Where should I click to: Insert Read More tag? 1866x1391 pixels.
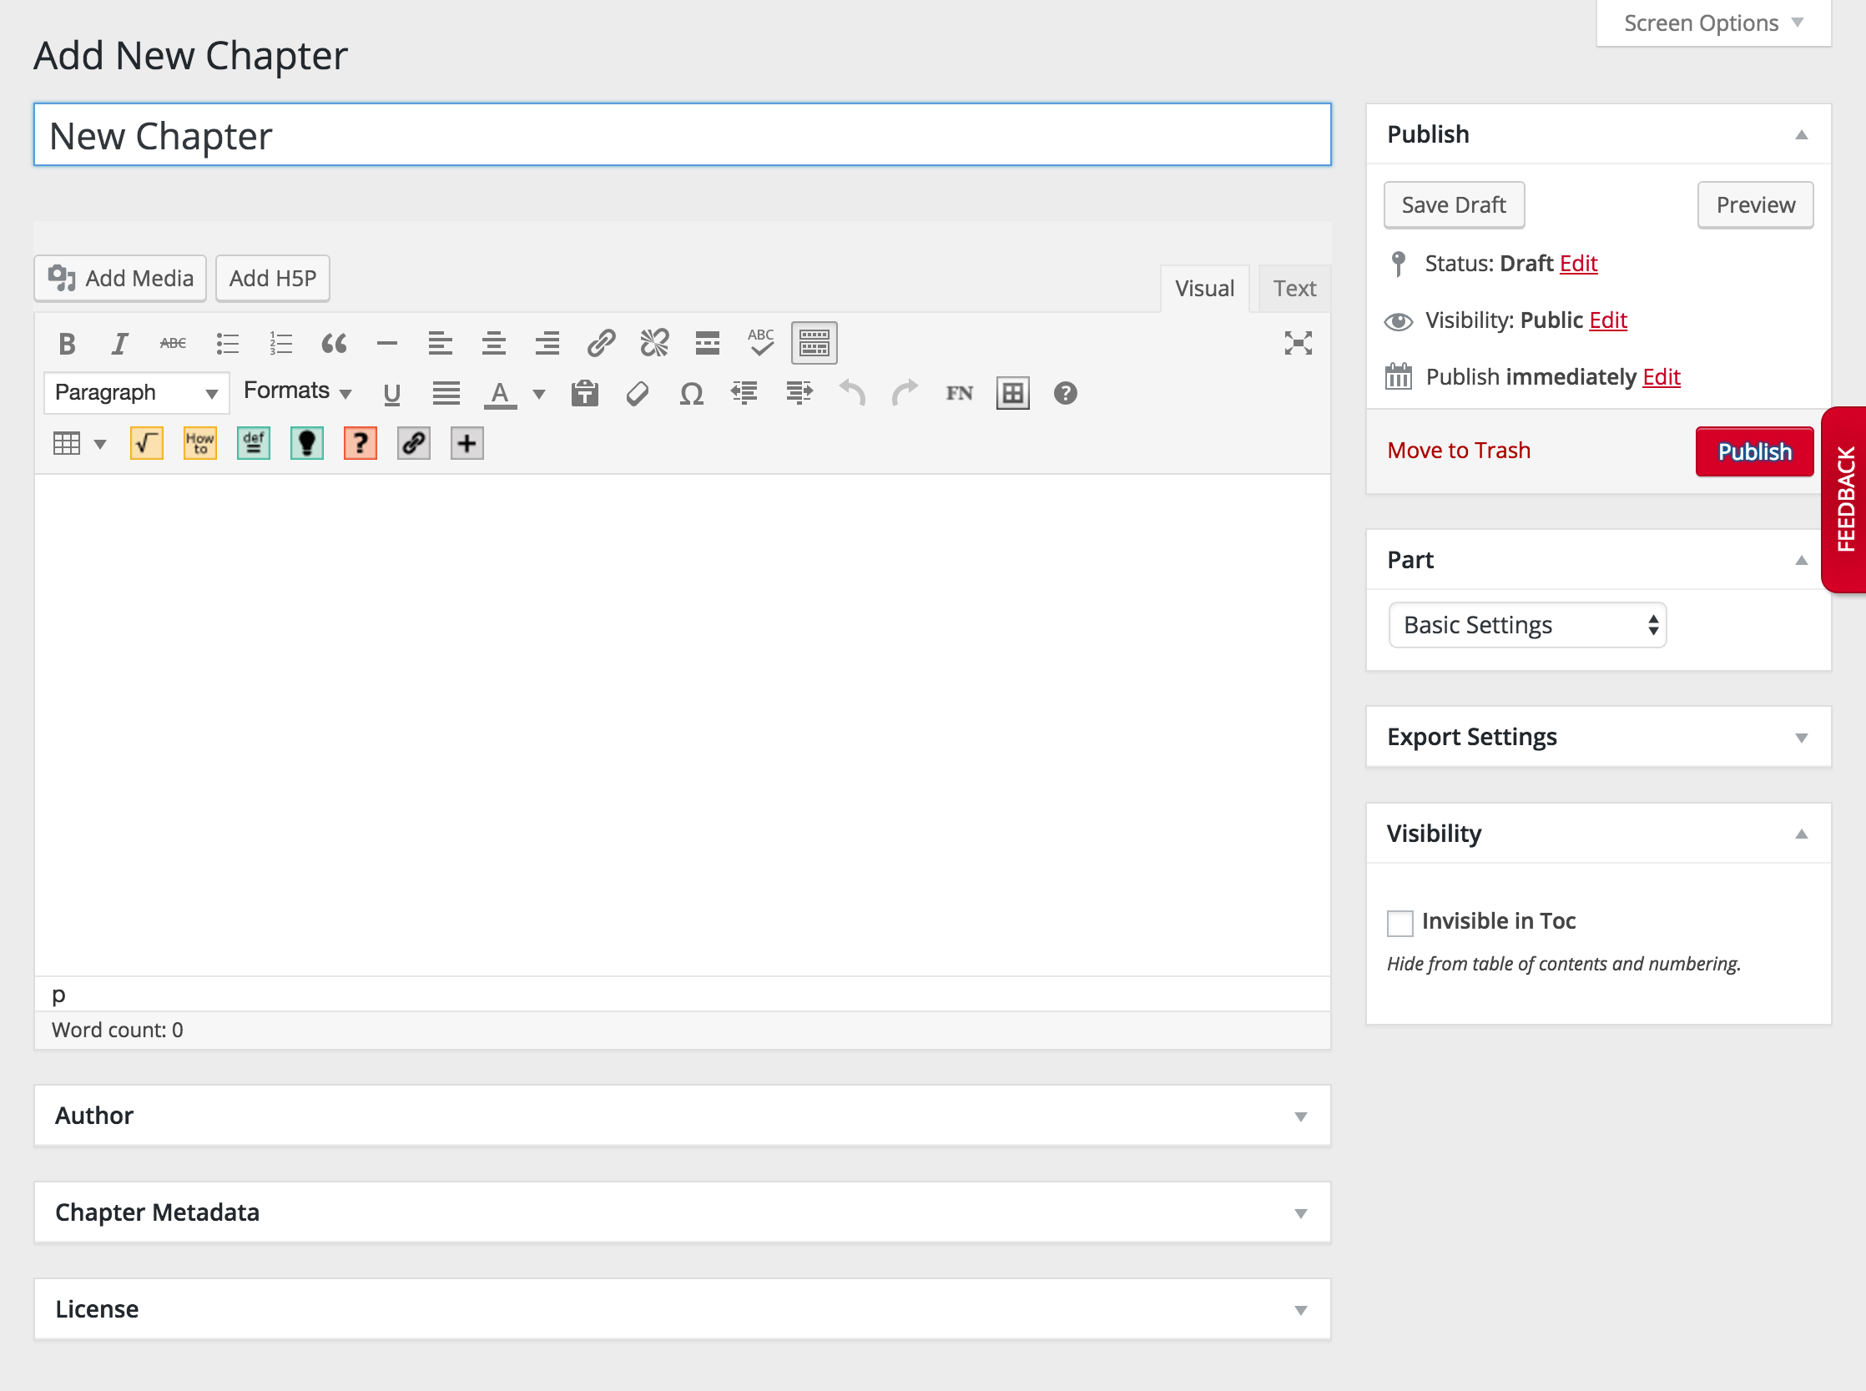708,344
